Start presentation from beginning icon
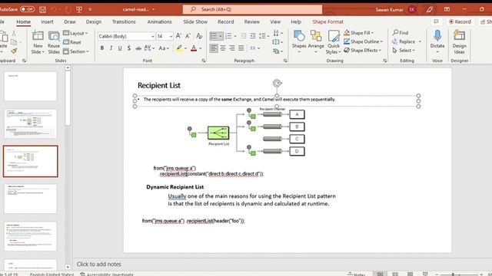Image resolution: width=492 pixels, height=276 pixels. [79, 9]
